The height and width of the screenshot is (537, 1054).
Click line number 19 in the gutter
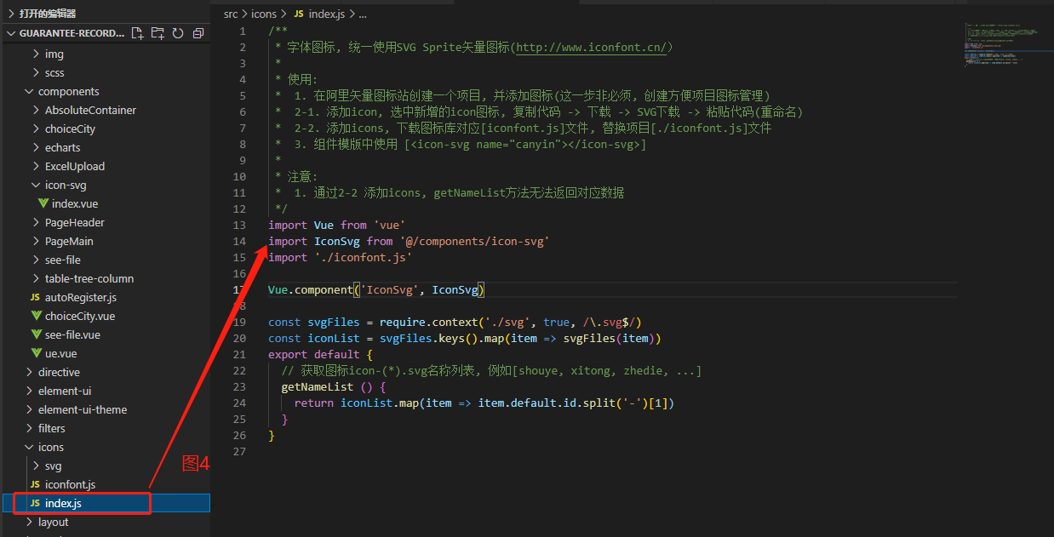click(x=239, y=323)
